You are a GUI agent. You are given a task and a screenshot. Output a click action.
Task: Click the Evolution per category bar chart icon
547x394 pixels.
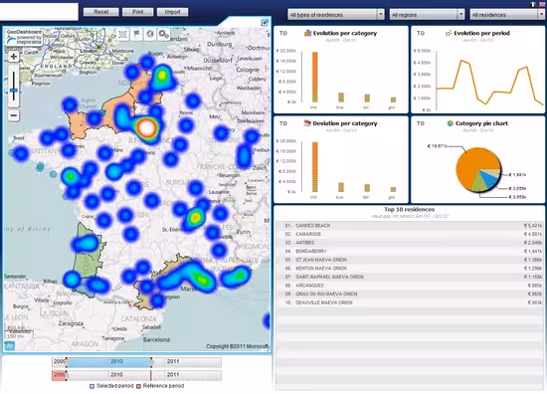(x=307, y=33)
